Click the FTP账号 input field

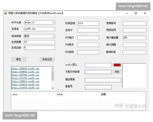pos(88,45)
